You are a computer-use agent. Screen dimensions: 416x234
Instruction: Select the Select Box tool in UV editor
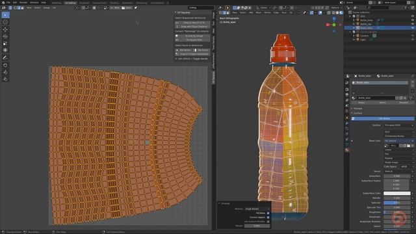5,15
